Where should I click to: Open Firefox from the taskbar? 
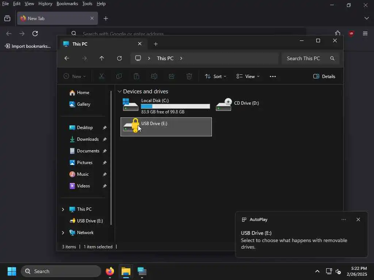pos(110,271)
